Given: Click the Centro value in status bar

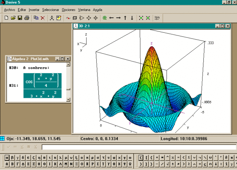Looking at the screenshot, I should 99,139.
